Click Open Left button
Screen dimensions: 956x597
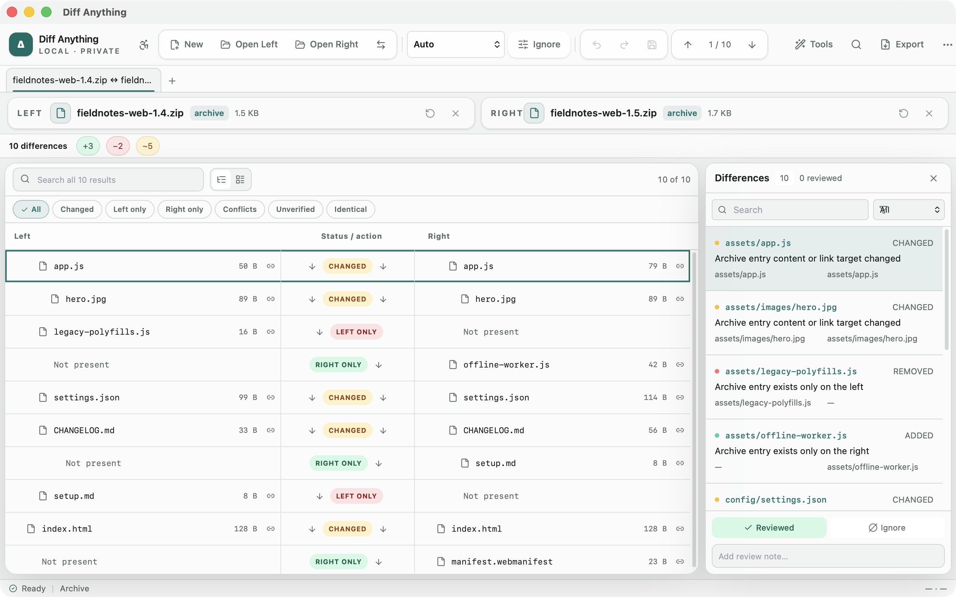(x=249, y=45)
